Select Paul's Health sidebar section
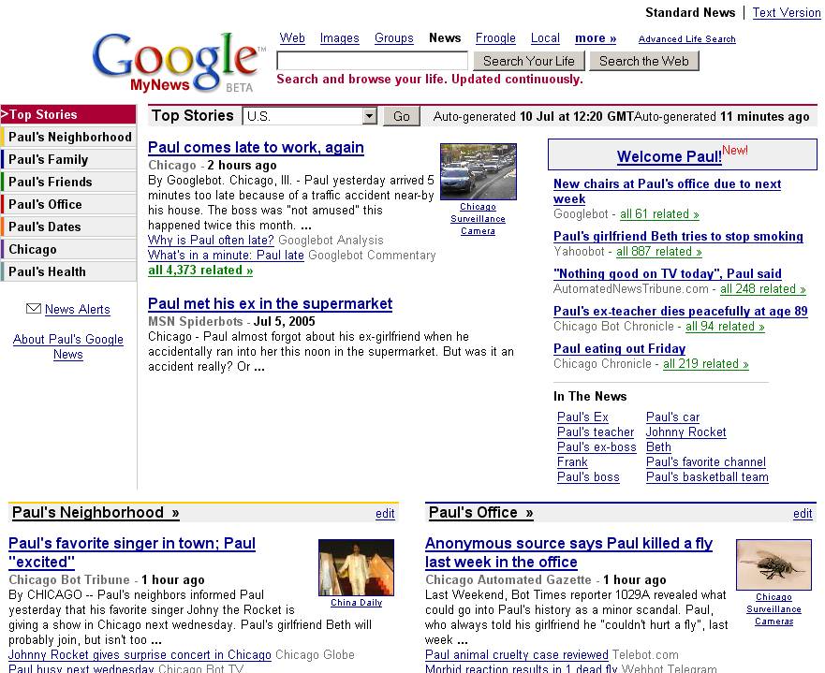The height and width of the screenshot is (673, 825). (47, 271)
